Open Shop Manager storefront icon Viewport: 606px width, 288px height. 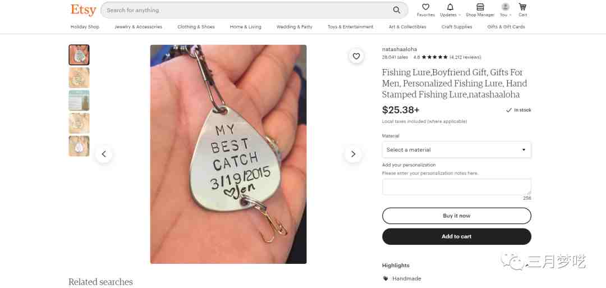coord(480,7)
